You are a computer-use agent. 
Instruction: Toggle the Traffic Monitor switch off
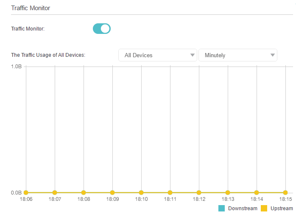click(x=101, y=29)
